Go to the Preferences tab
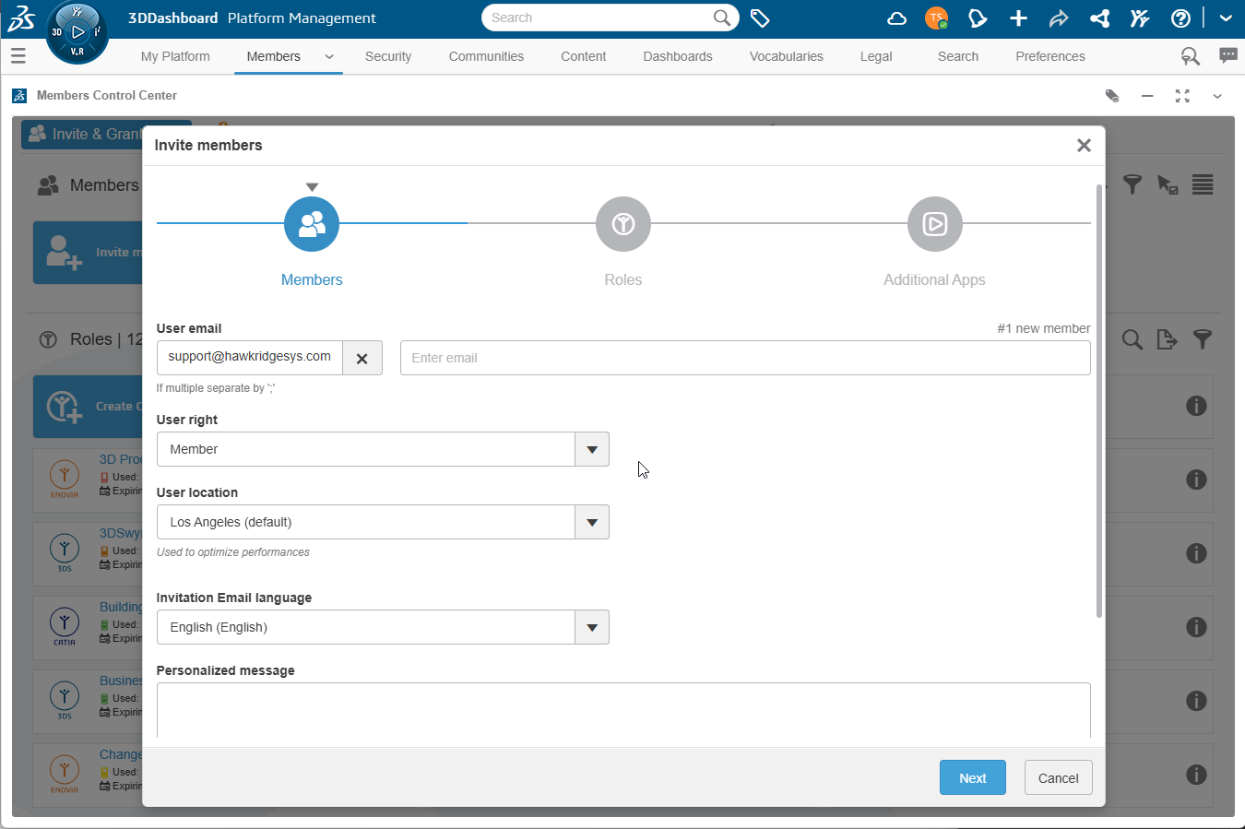1245x829 pixels. click(1050, 56)
